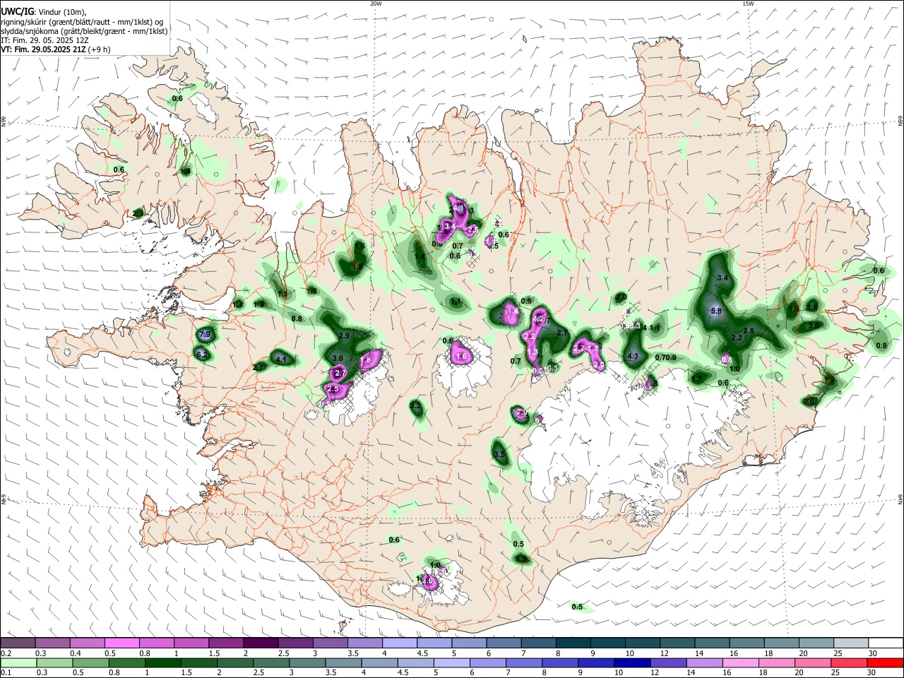Pick lower legend swatch between 7 and 8

(x=523, y=662)
